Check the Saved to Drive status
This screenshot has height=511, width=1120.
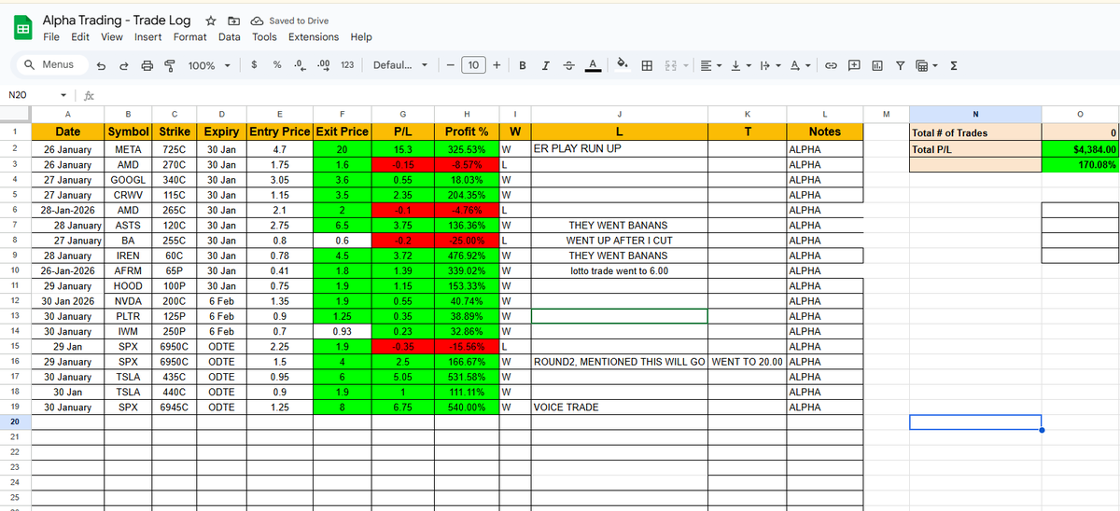point(290,21)
